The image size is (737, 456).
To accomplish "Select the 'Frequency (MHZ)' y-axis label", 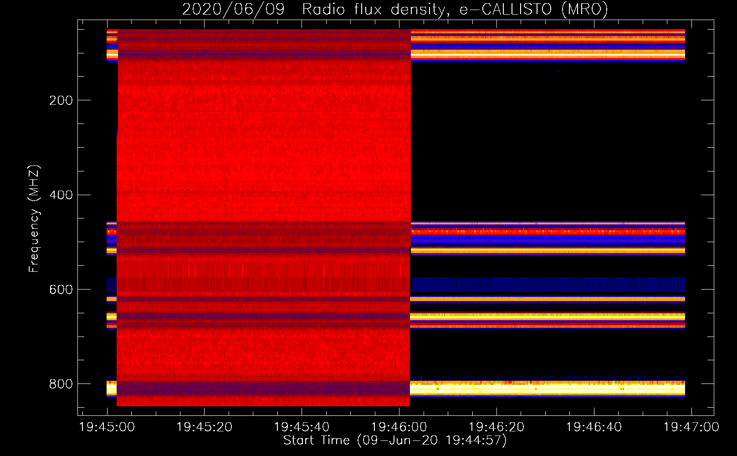I will [x=34, y=219].
